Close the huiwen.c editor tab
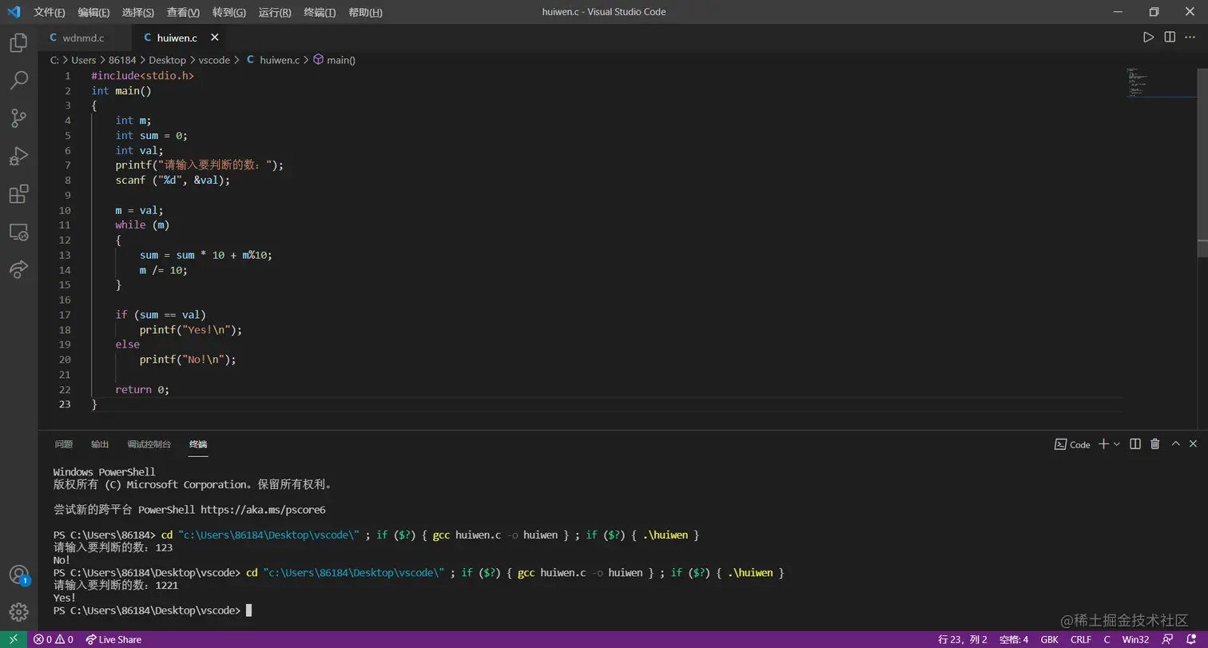The image size is (1208, 648). coord(214,38)
